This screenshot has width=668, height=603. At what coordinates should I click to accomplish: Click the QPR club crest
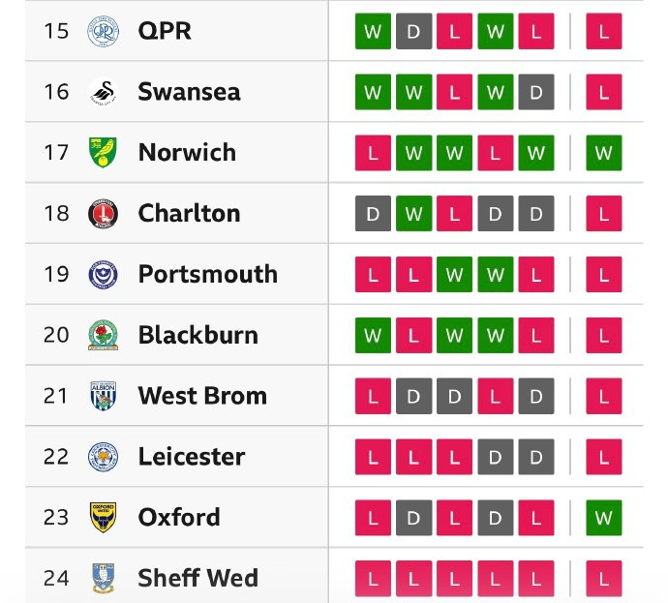[103, 31]
